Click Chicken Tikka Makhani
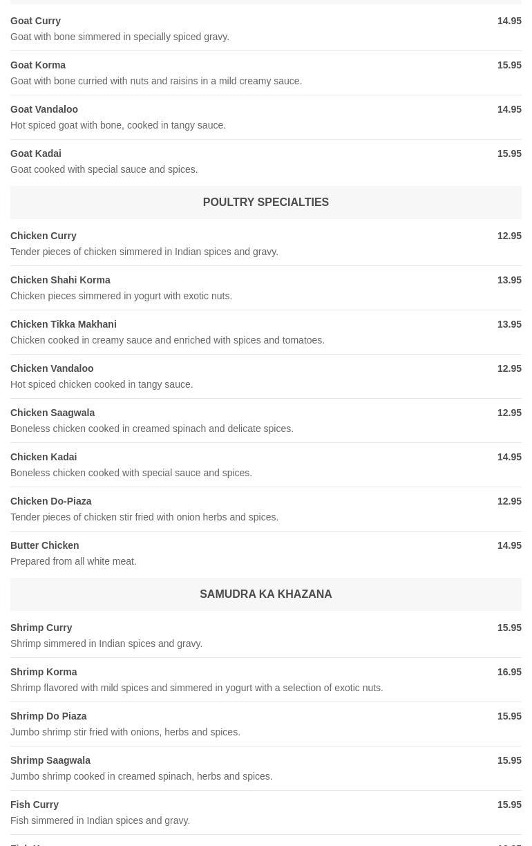532x846 pixels. coord(64,324)
